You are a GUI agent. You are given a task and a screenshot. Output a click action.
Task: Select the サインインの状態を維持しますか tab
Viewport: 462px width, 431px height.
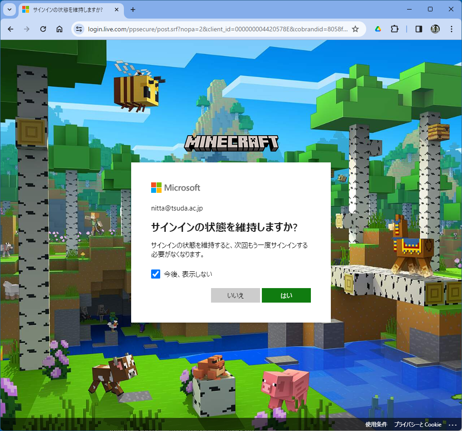coord(67,10)
